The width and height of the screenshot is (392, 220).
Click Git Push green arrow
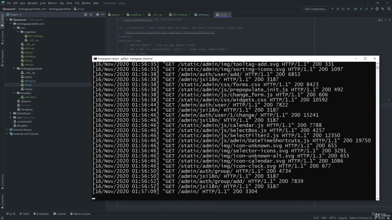[372, 9]
